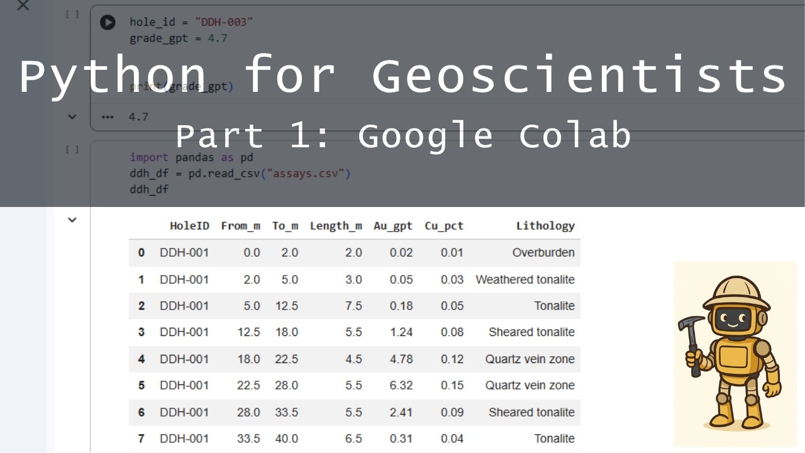Place cursor on grade_gpt = 4.7 line
The height and width of the screenshot is (453, 805).
[179, 38]
